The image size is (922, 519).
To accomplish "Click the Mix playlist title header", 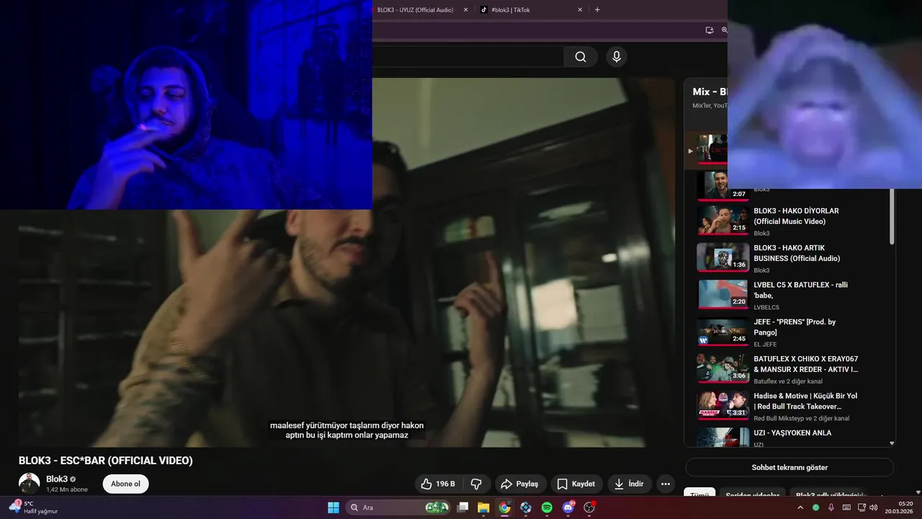I will click(x=710, y=92).
